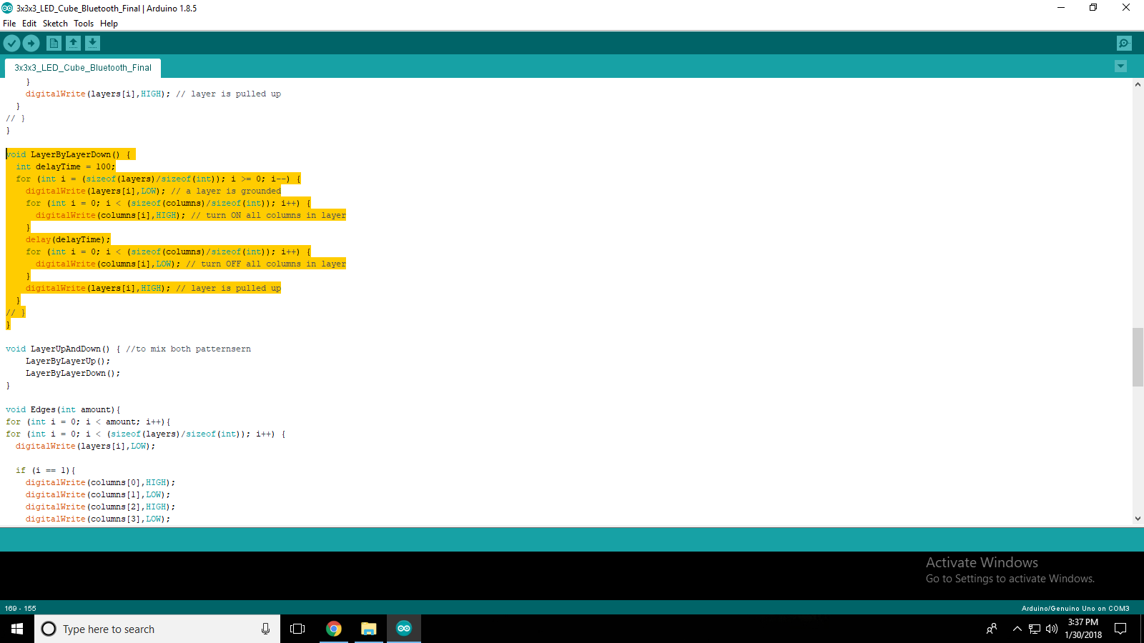This screenshot has height=643, width=1144.
Task: Click the Cortana circle icon in search box
Action: point(49,629)
